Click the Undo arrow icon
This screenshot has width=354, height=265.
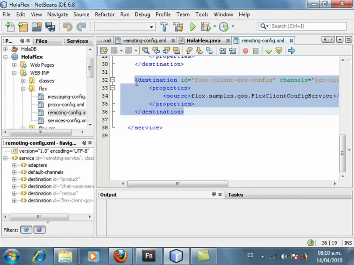pos(68,26)
